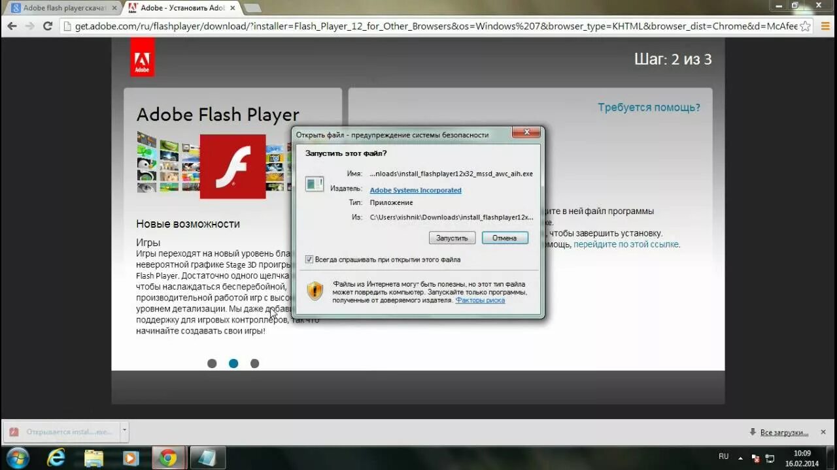Click the Adobe logo on the page
This screenshot has height=470, width=837.
[x=142, y=57]
